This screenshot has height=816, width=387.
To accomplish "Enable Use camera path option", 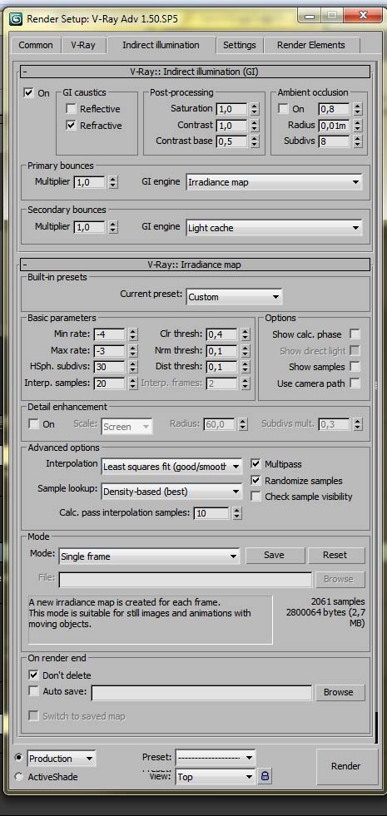I will (x=355, y=383).
